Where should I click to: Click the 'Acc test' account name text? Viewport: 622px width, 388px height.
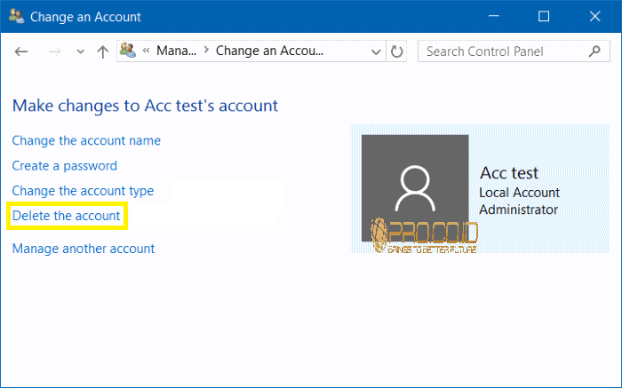coord(509,173)
